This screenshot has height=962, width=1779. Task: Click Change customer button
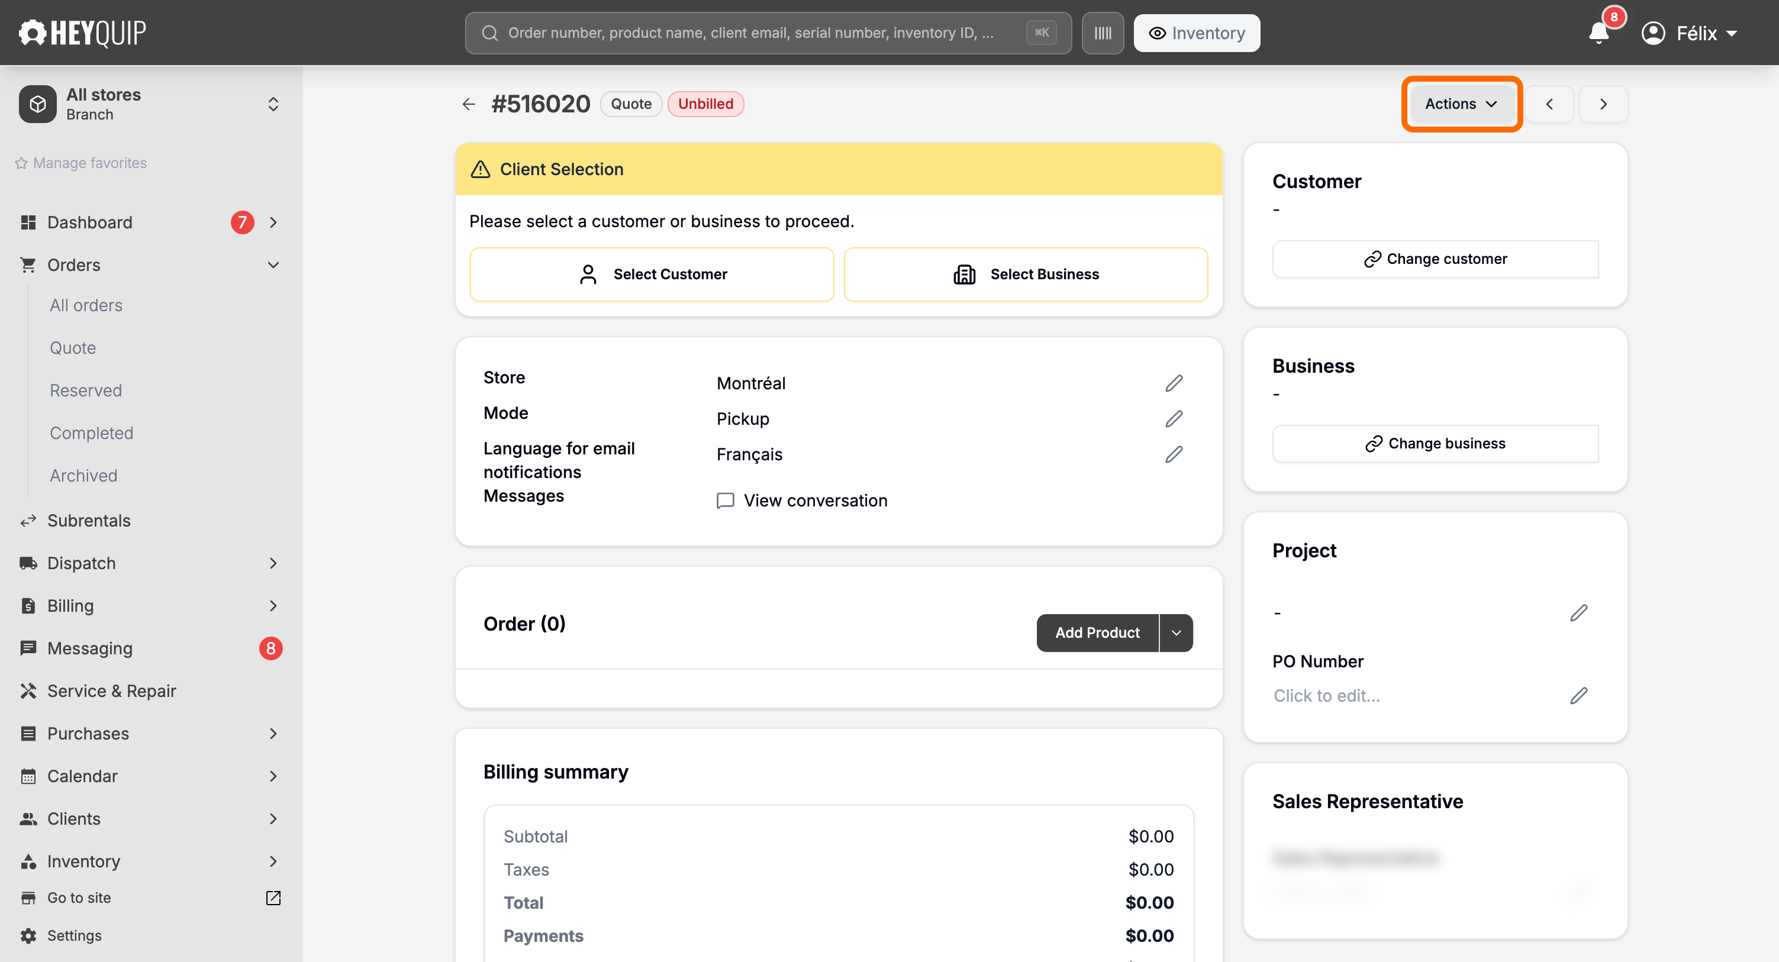(1435, 259)
